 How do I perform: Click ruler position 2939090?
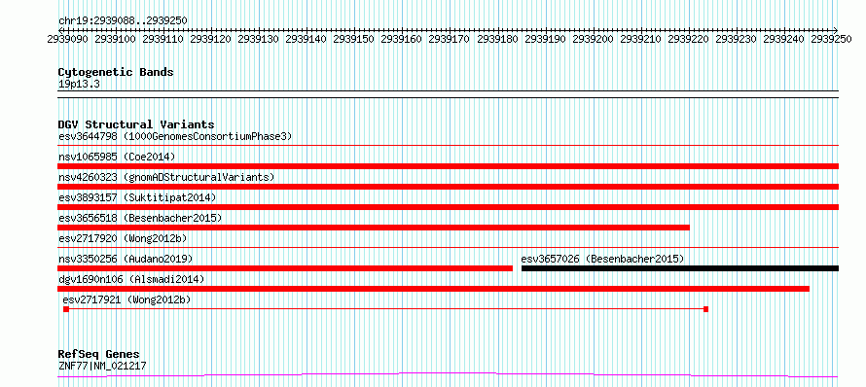pyautogui.click(x=67, y=39)
